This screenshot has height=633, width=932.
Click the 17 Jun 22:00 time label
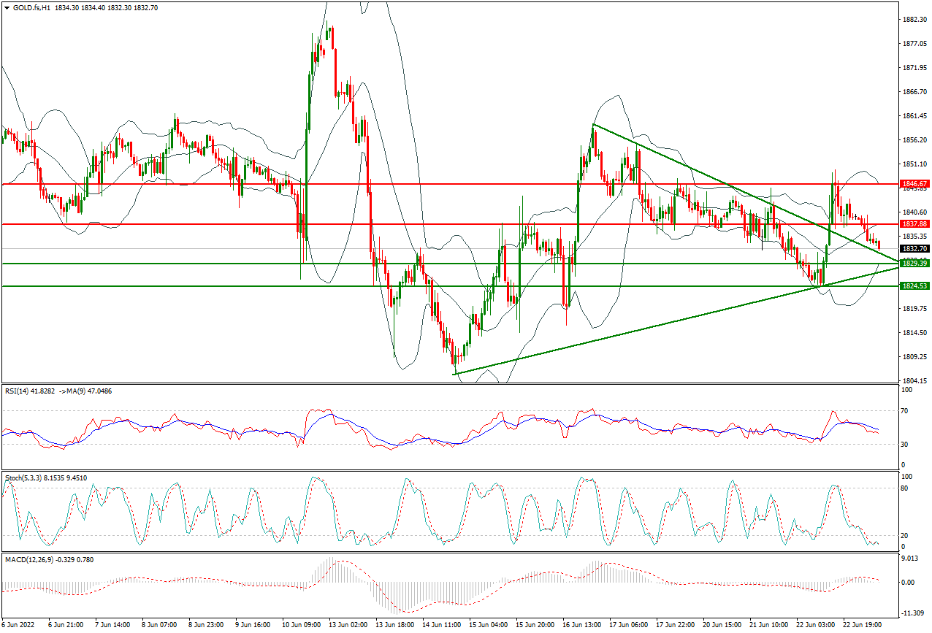(x=674, y=626)
